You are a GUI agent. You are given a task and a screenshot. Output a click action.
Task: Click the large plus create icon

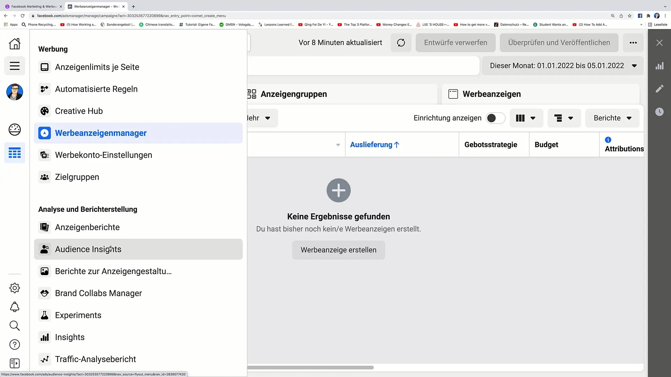(x=338, y=190)
